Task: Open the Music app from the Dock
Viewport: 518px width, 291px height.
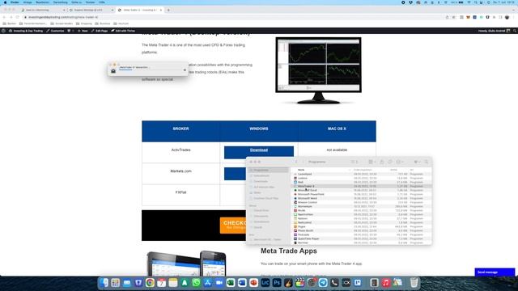Action: tap(386, 283)
